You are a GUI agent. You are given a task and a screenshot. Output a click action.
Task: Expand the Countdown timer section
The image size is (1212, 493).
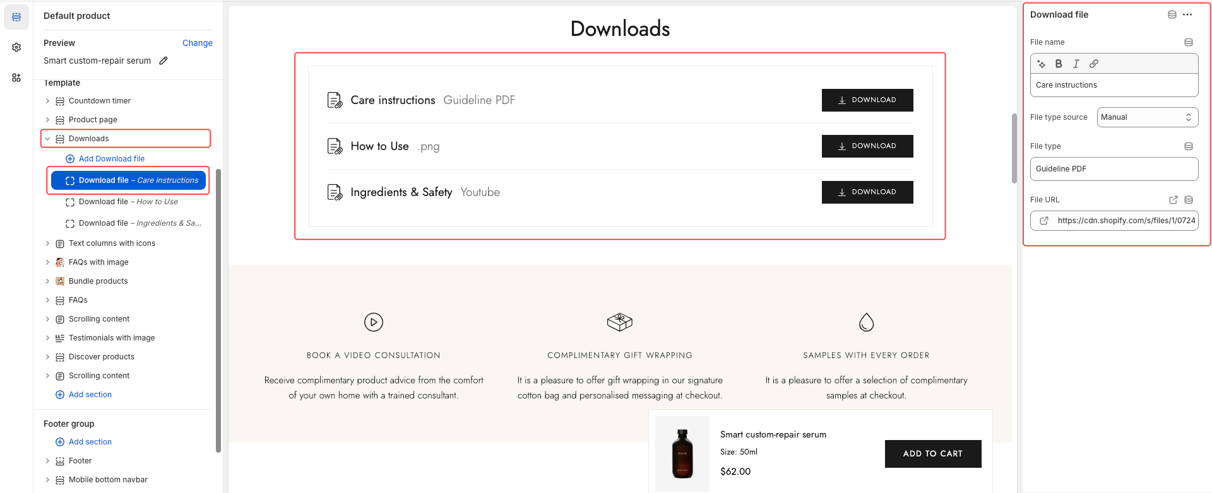[47, 101]
